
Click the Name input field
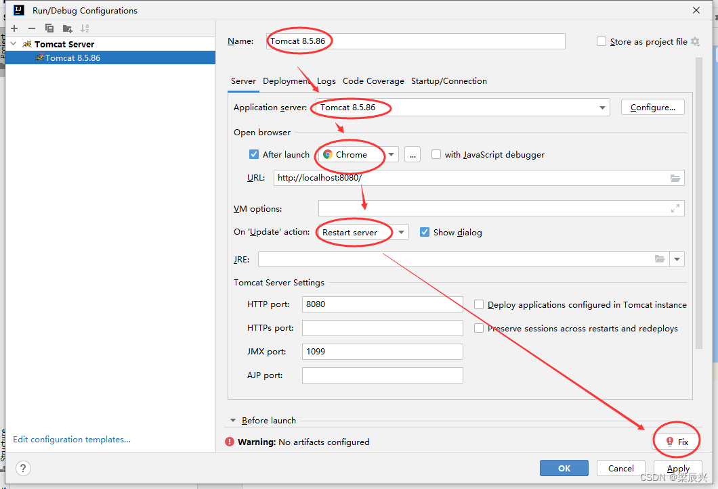pyautogui.click(x=415, y=41)
